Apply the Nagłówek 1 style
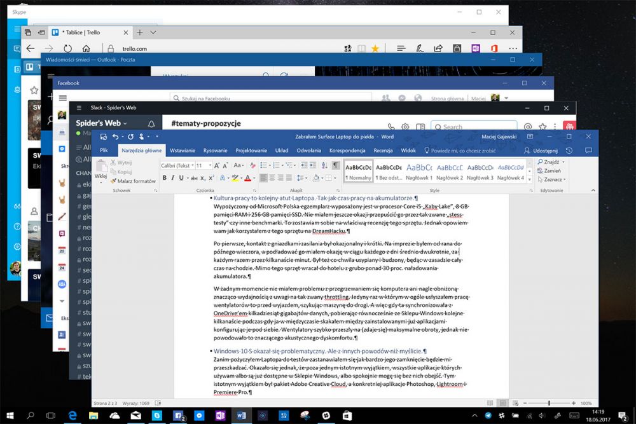Screen dimensions: 636x424 pyautogui.click(x=419, y=172)
